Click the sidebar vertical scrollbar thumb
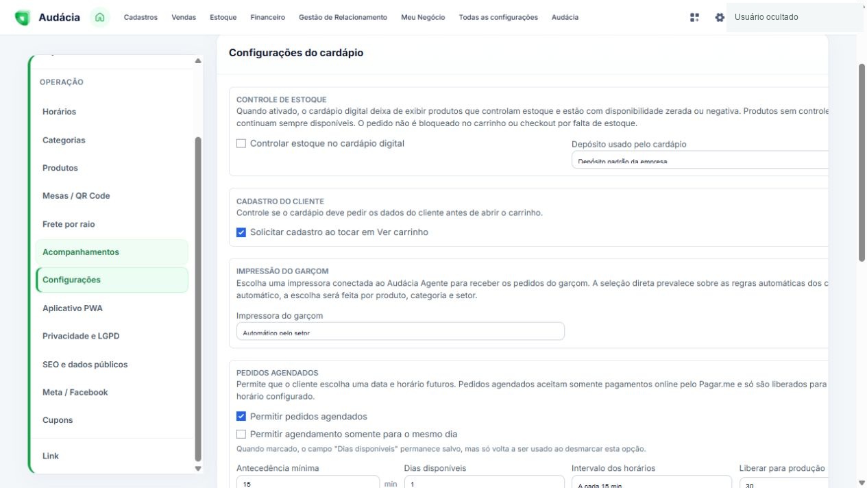867x488 pixels. 198,299
